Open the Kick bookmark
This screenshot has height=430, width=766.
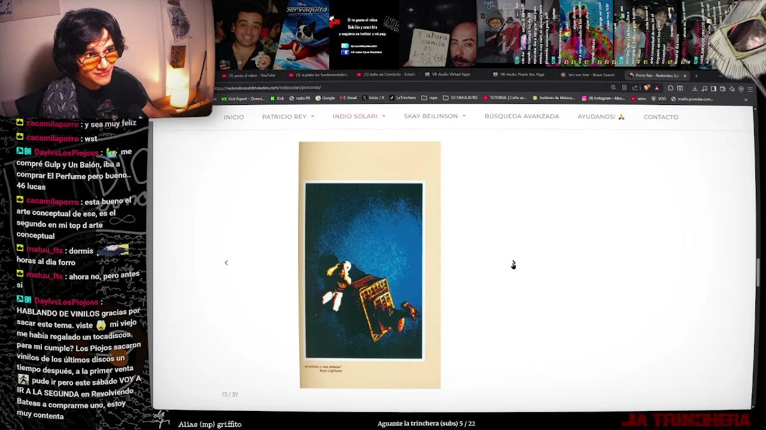coord(277,98)
